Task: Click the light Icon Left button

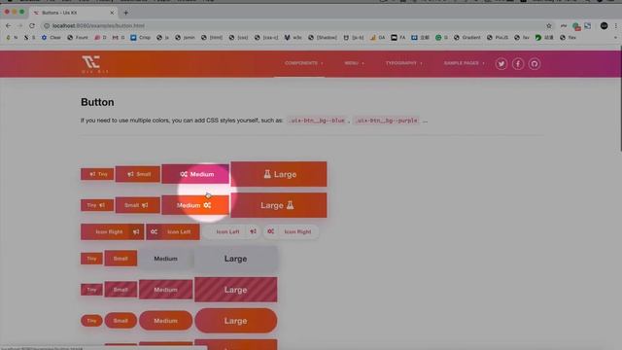Action: pyautogui.click(x=232, y=231)
